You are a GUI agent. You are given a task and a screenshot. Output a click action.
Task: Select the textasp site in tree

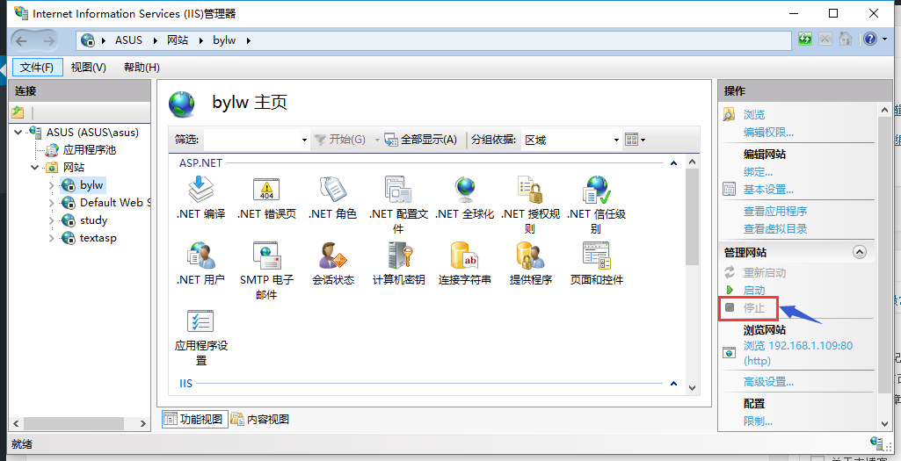(x=98, y=238)
